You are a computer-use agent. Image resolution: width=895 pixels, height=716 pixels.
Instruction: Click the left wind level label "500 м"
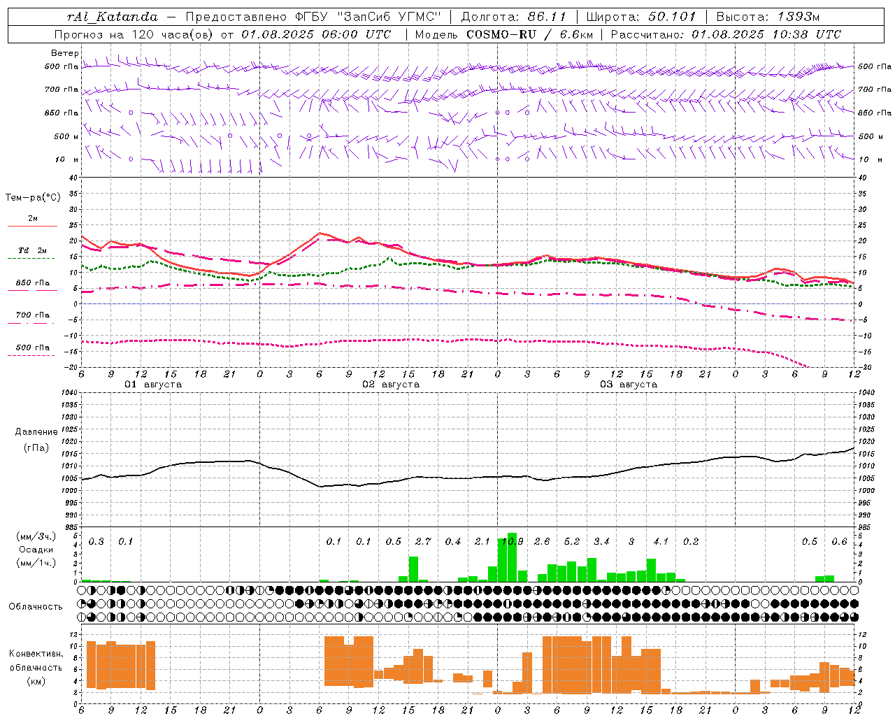[x=66, y=136]
